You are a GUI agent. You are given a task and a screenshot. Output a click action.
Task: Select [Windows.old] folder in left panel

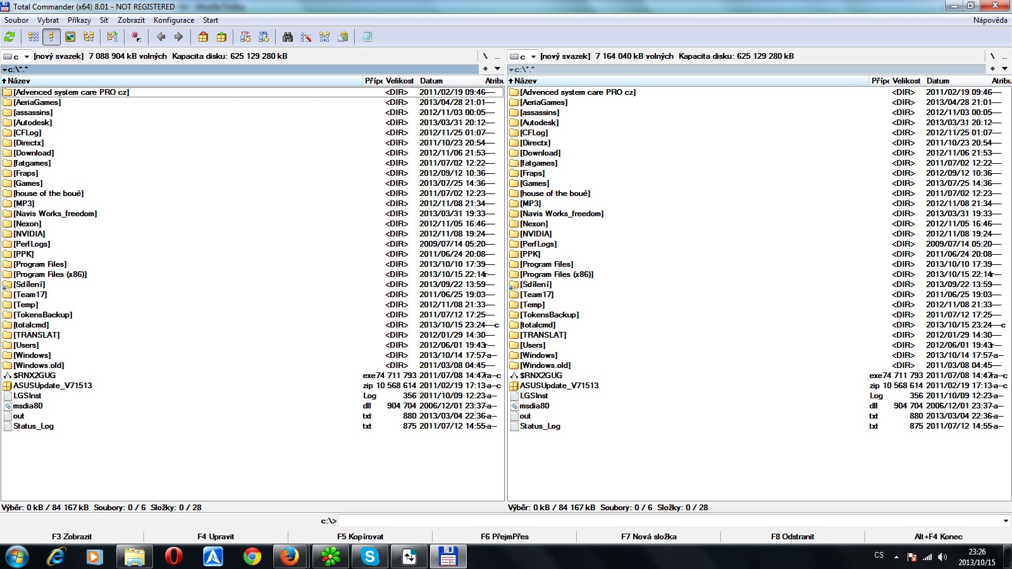point(39,365)
